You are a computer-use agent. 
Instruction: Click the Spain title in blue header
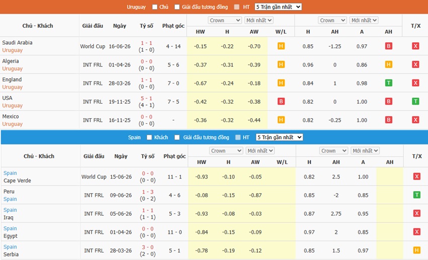tap(134, 137)
